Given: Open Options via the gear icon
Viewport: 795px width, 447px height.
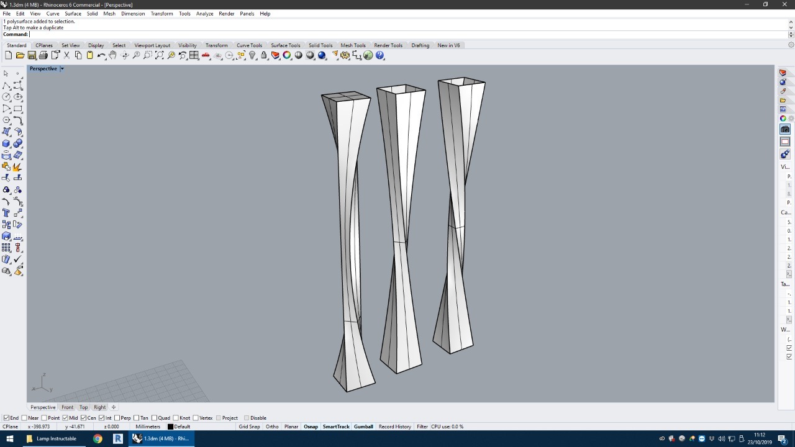Looking at the screenshot, I should [x=345, y=55].
